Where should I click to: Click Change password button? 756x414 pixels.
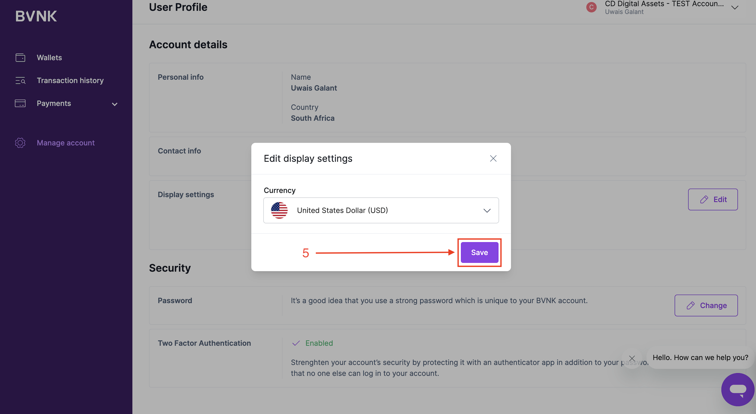click(706, 305)
